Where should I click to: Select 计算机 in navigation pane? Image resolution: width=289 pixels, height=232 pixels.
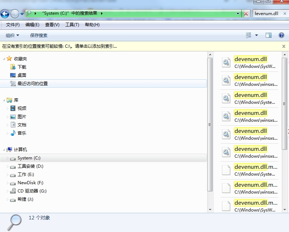tap(20, 150)
